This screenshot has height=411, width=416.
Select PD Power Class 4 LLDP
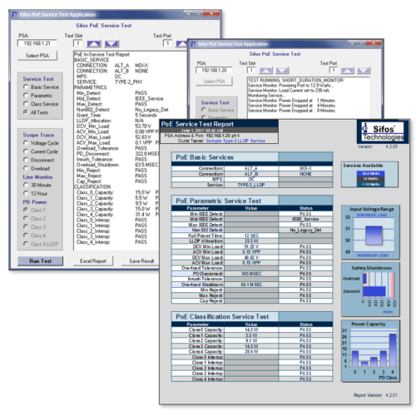coord(26,244)
